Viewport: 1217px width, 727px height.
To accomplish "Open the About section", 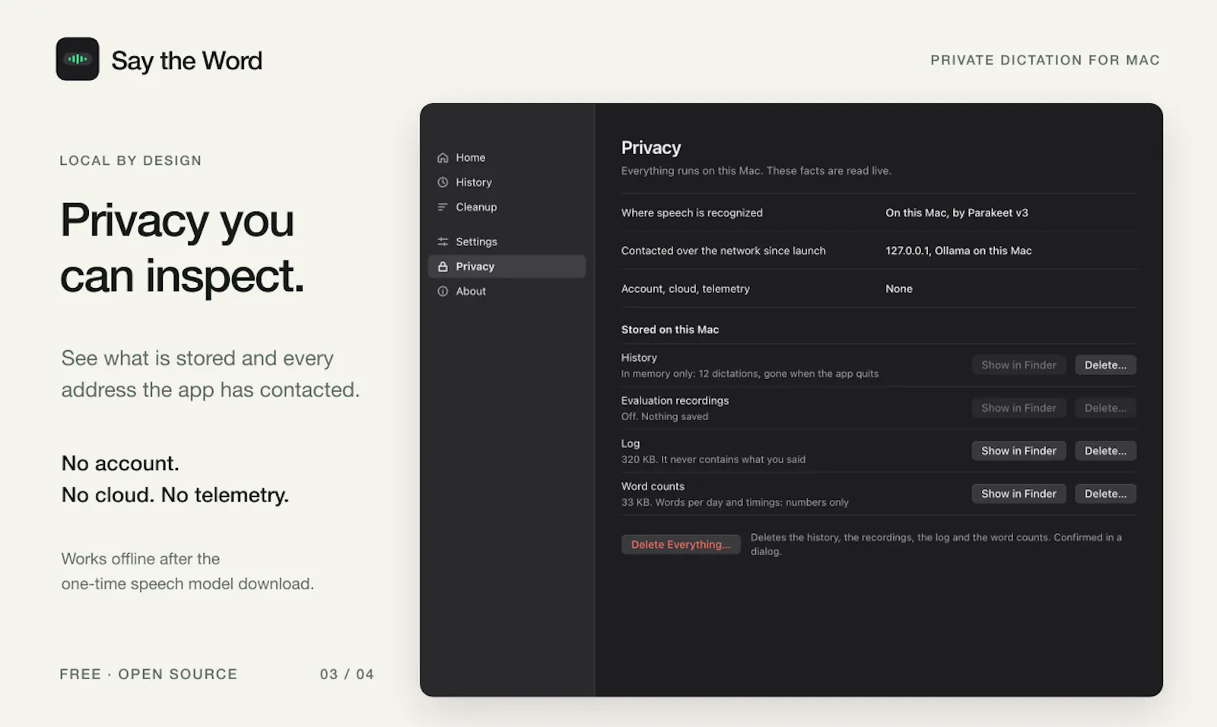I will pos(507,291).
